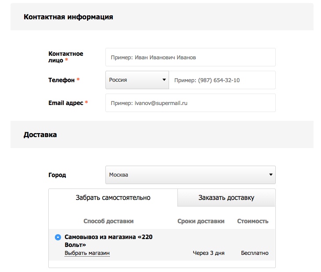The width and height of the screenshot is (321, 272).
Task: Click the Доставка section heading
Action: 40,135
